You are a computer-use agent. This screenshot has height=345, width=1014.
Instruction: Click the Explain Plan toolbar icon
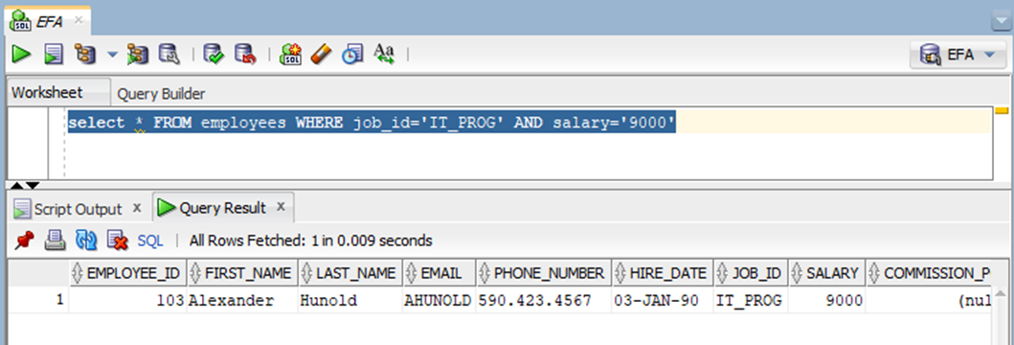pos(84,55)
